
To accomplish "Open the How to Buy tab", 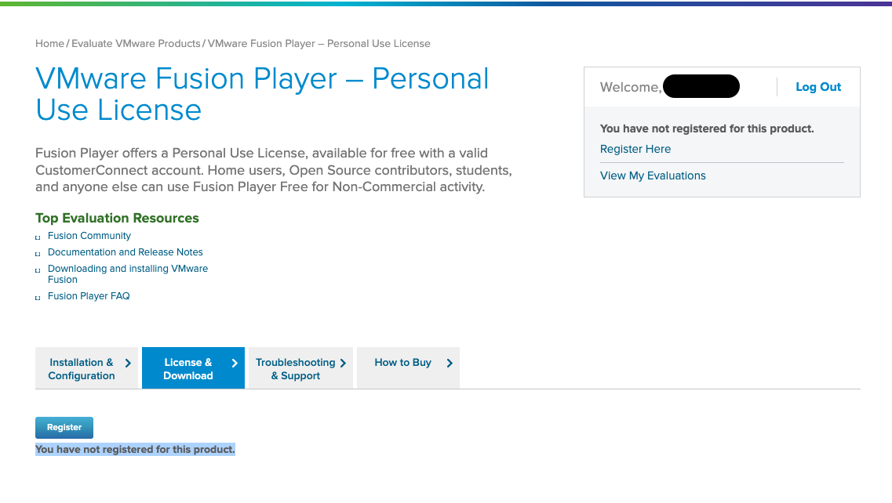I will pyautogui.click(x=408, y=368).
